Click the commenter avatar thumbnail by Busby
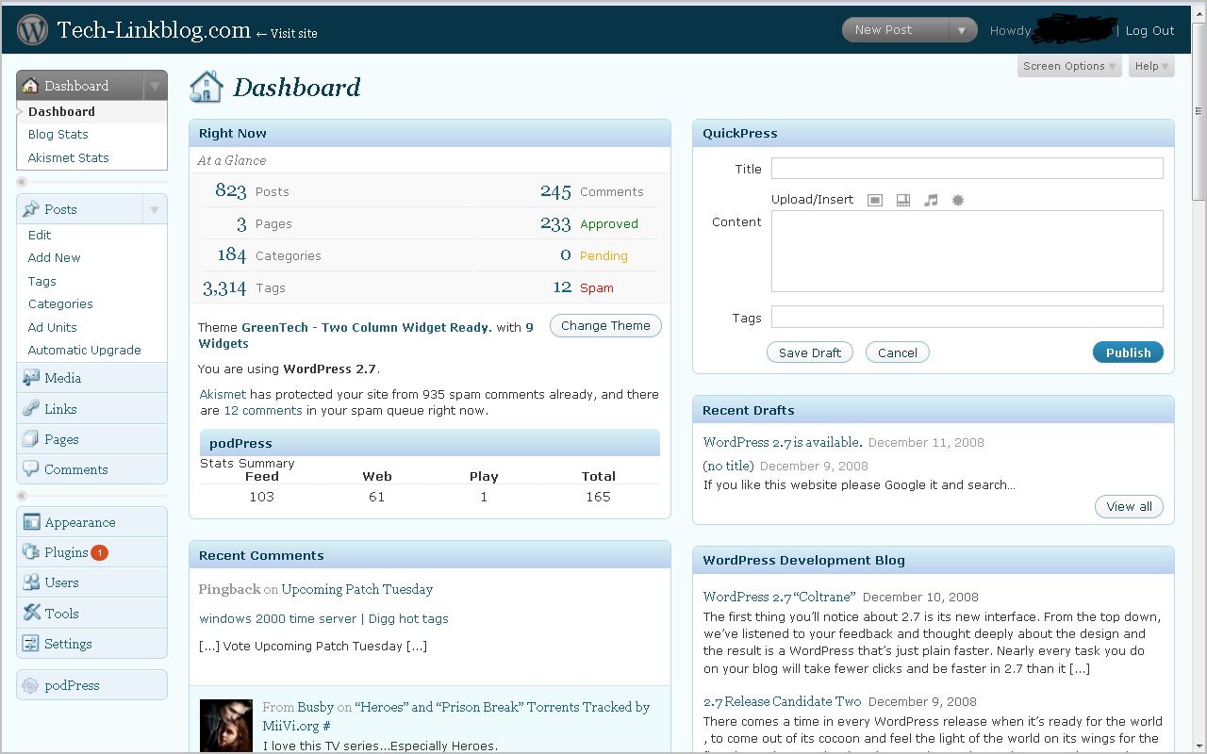 pyautogui.click(x=226, y=726)
